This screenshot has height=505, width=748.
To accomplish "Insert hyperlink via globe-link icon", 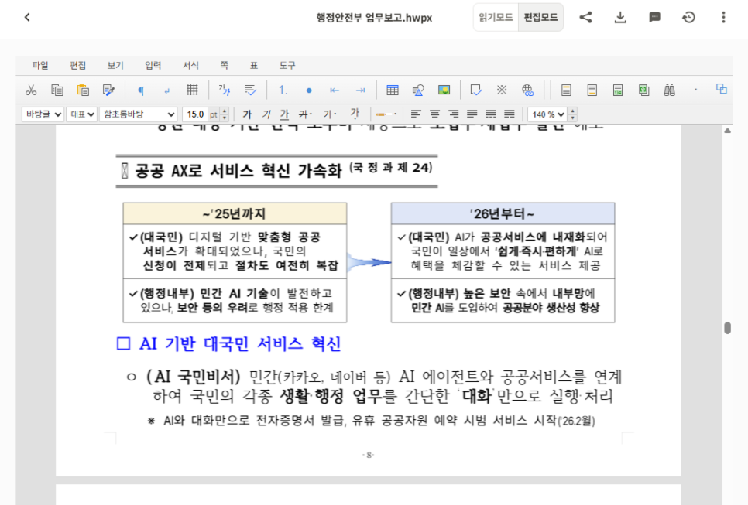I will click(x=527, y=90).
